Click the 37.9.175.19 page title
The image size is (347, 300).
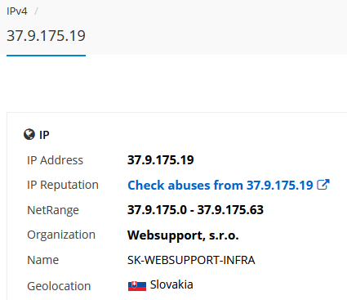pyautogui.click(x=46, y=36)
